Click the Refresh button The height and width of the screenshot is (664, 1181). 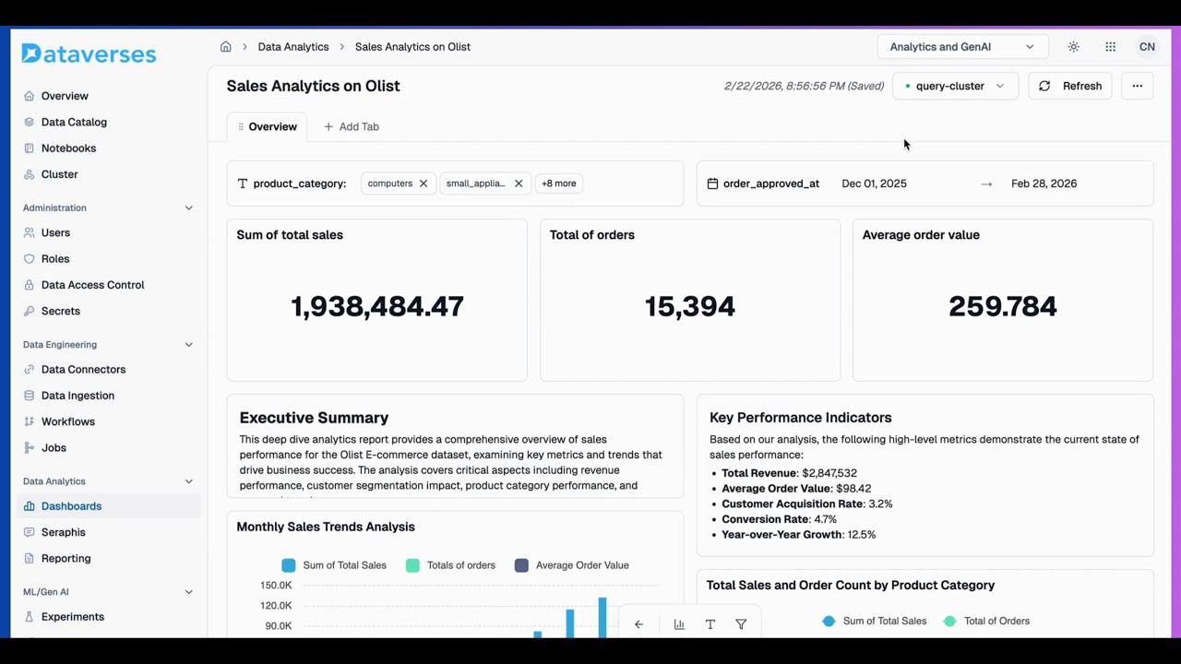pyautogui.click(x=1070, y=86)
